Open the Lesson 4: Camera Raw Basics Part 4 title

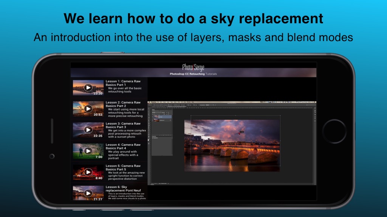(x=123, y=147)
